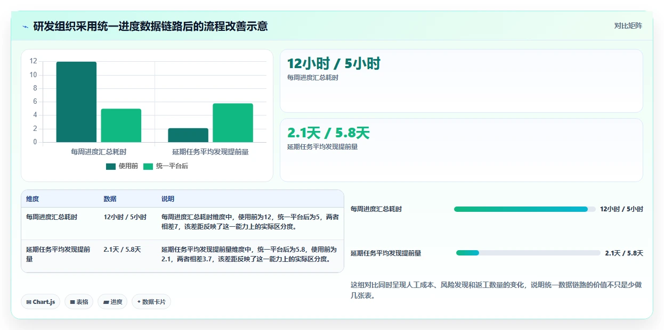
Task: Click the Chart.js tag chip
Action: point(41,302)
